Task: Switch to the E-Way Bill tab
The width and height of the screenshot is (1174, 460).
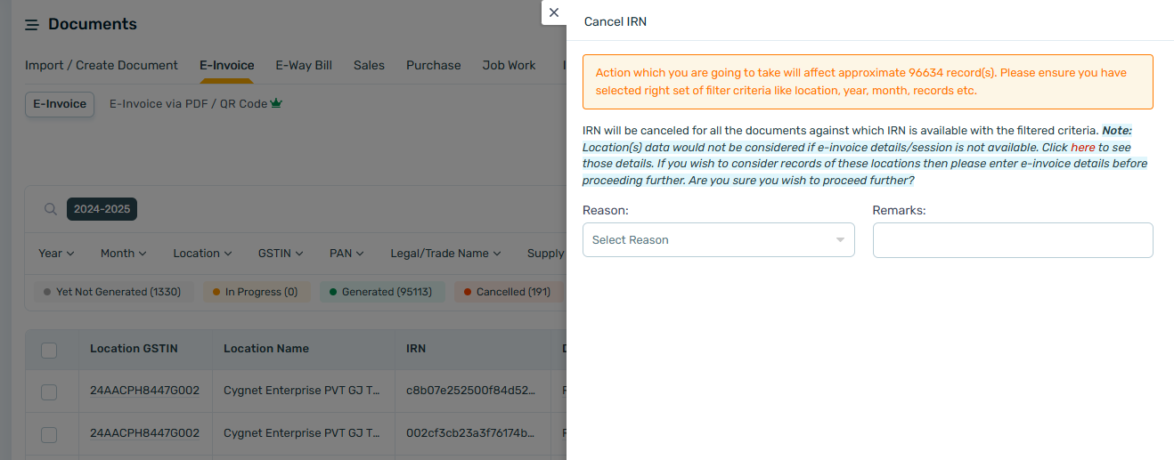Action: click(x=304, y=65)
